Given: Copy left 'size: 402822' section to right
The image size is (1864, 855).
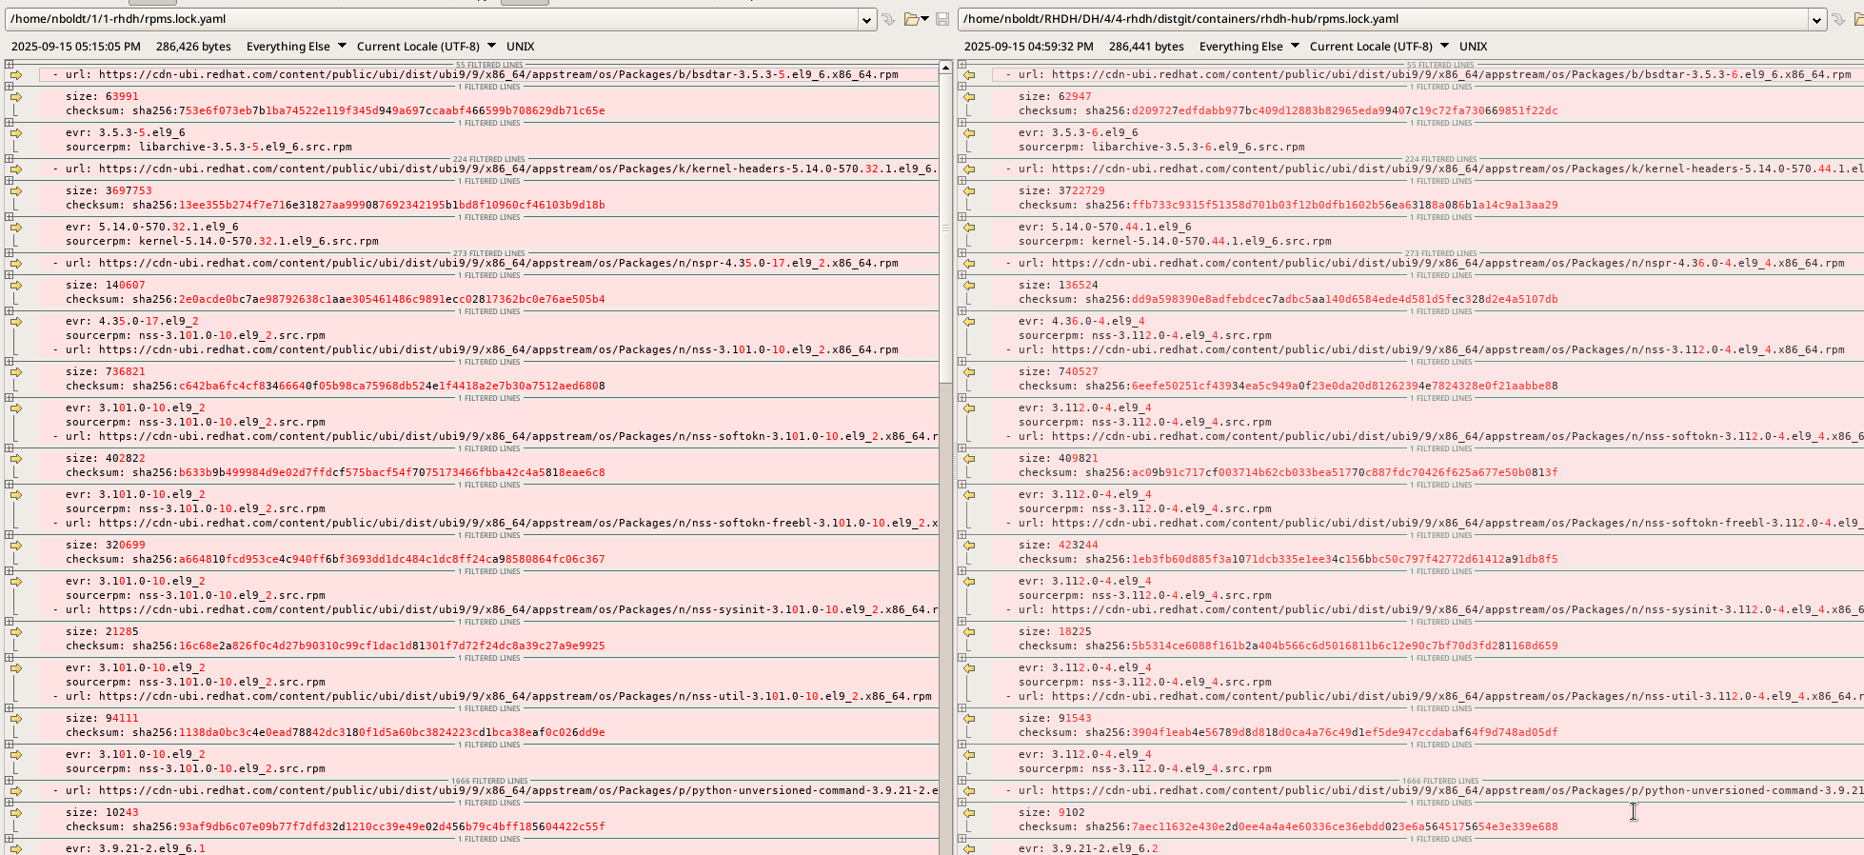Looking at the screenshot, I should [16, 458].
